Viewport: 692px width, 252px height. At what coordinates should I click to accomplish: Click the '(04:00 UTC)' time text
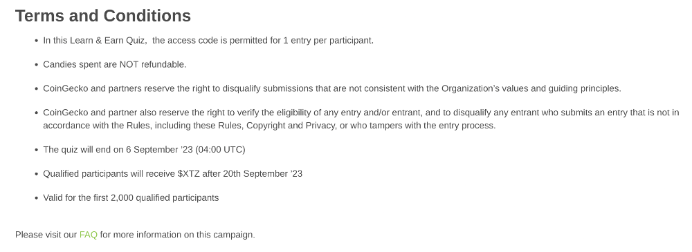(x=220, y=150)
